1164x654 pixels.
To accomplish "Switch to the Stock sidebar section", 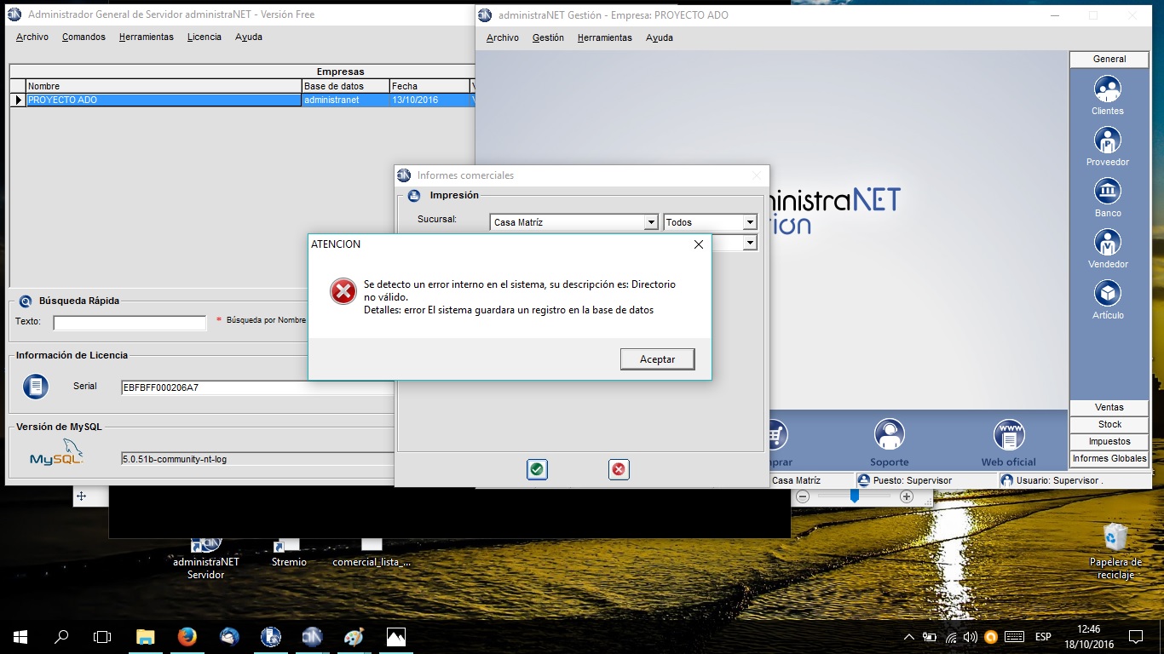I will pos(1109,424).
